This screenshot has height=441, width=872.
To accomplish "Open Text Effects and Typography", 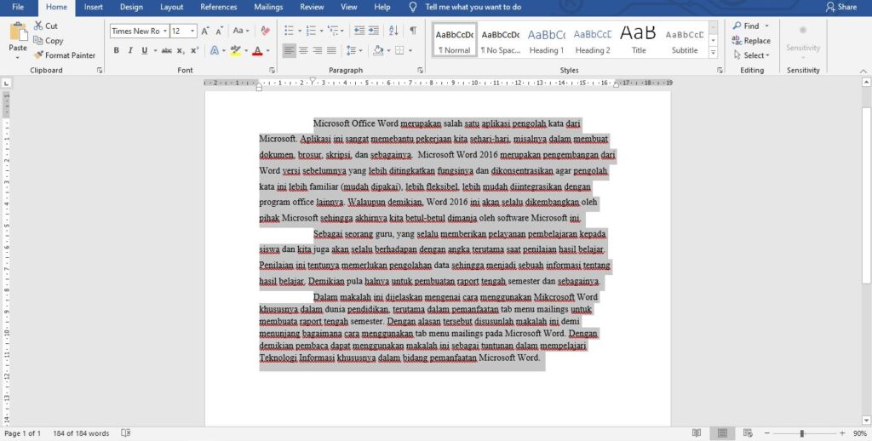I will pos(214,50).
